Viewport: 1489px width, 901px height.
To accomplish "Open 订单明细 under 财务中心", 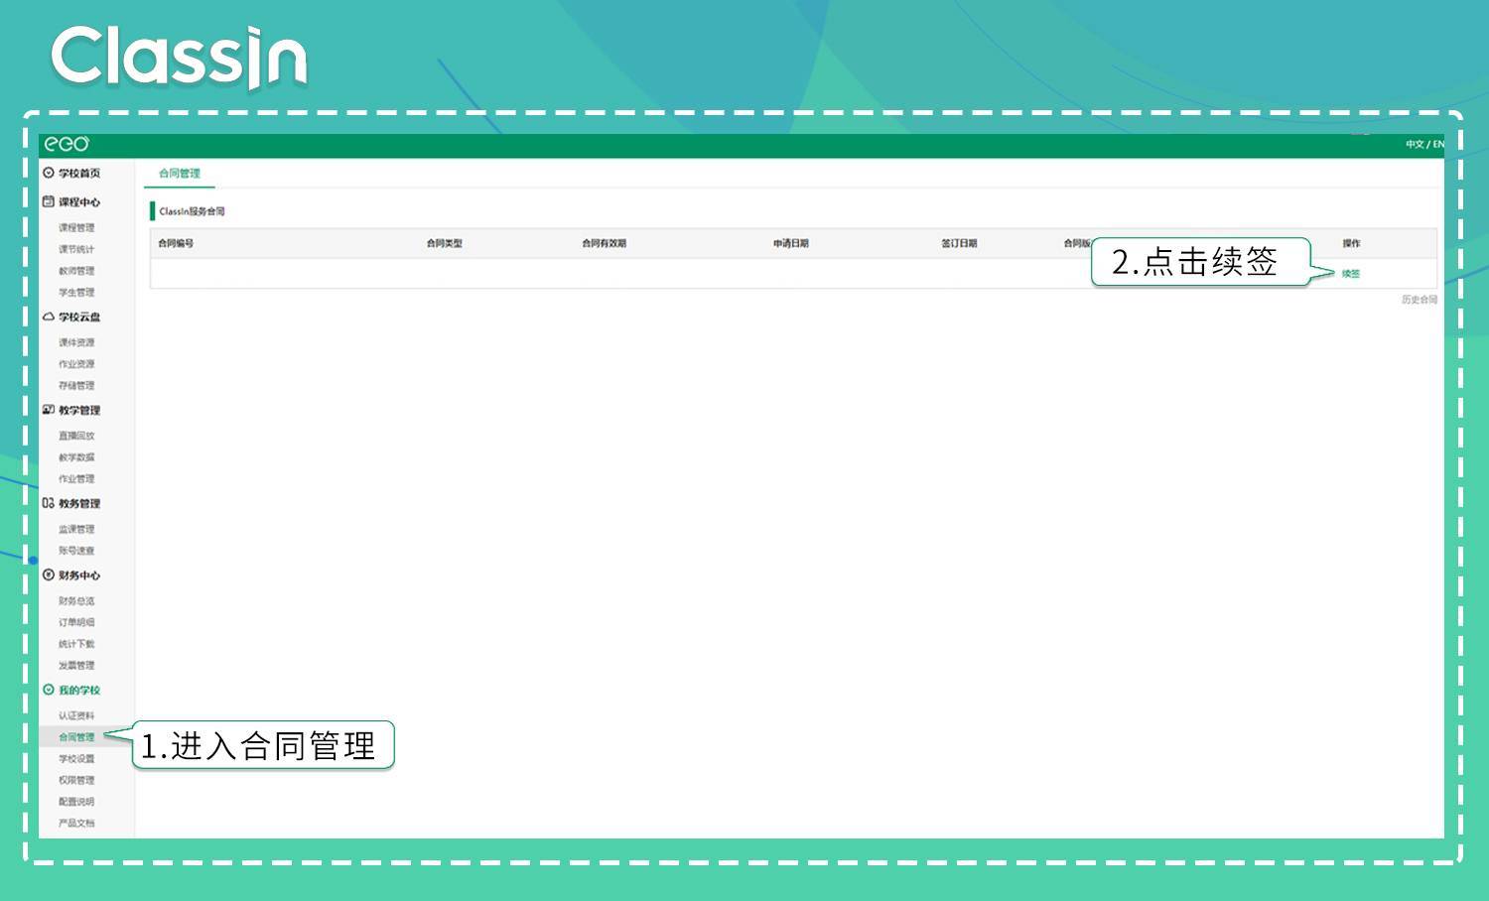I will (76, 622).
